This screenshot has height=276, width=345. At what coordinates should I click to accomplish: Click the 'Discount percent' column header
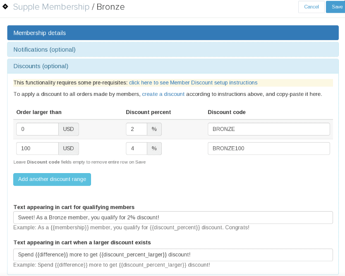click(148, 112)
